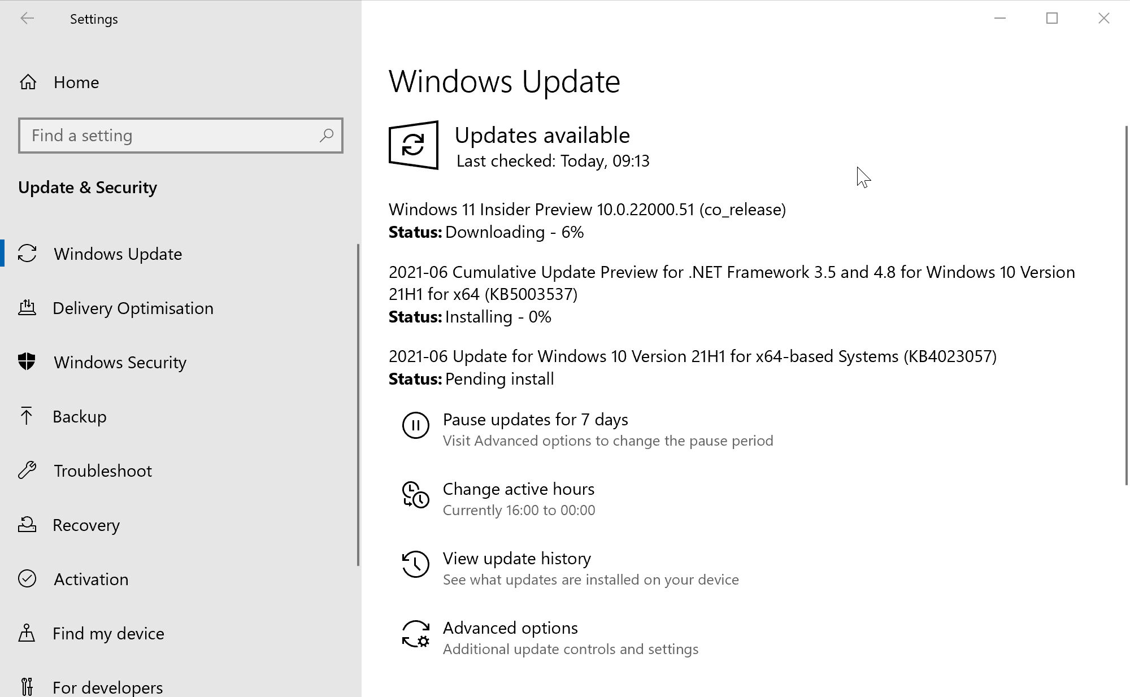The image size is (1130, 697).
Task: Open the Activation section
Action: click(x=91, y=579)
